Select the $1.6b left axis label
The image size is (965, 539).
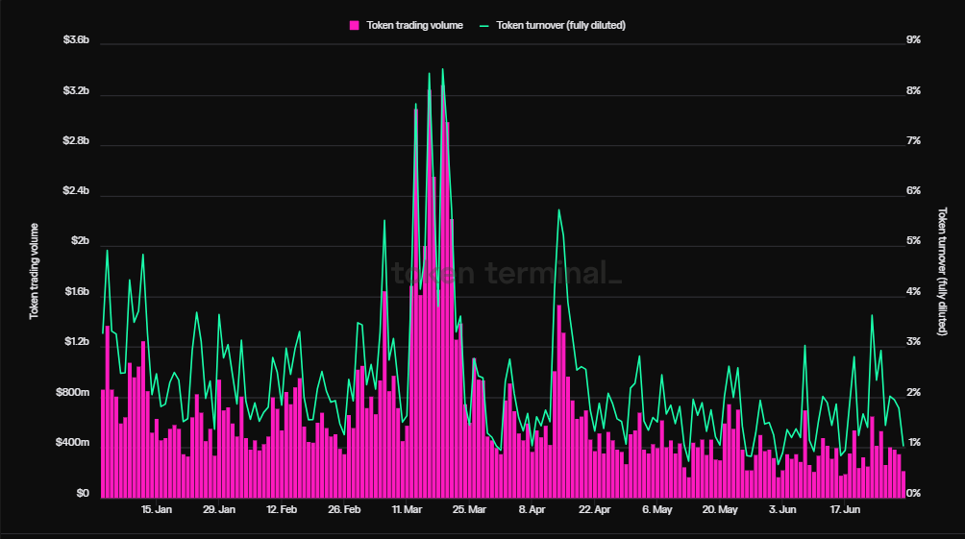(78, 292)
